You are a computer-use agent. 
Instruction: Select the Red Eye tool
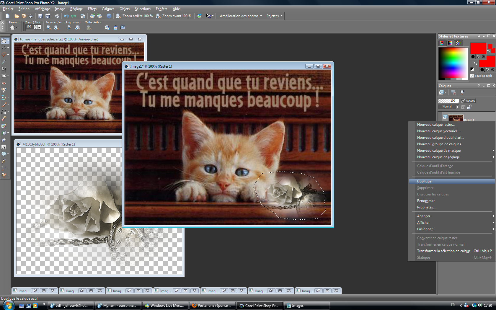coord(4,83)
